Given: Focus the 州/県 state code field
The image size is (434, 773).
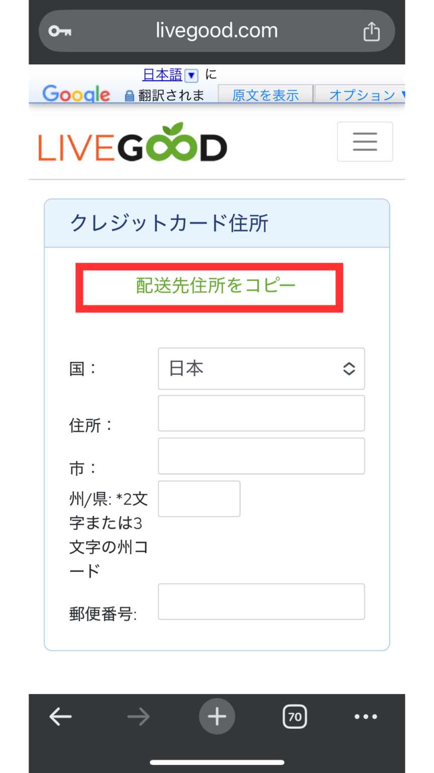Looking at the screenshot, I should (x=199, y=499).
